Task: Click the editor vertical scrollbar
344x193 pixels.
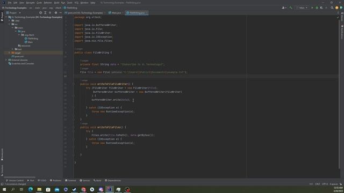Action: (x=339, y=94)
